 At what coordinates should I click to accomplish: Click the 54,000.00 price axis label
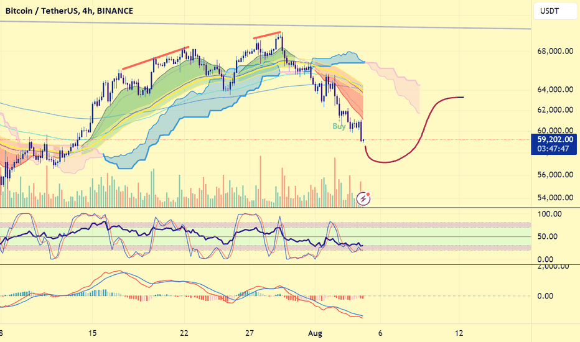[555, 198]
